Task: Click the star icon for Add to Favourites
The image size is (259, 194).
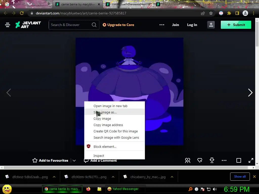Action: [35, 160]
